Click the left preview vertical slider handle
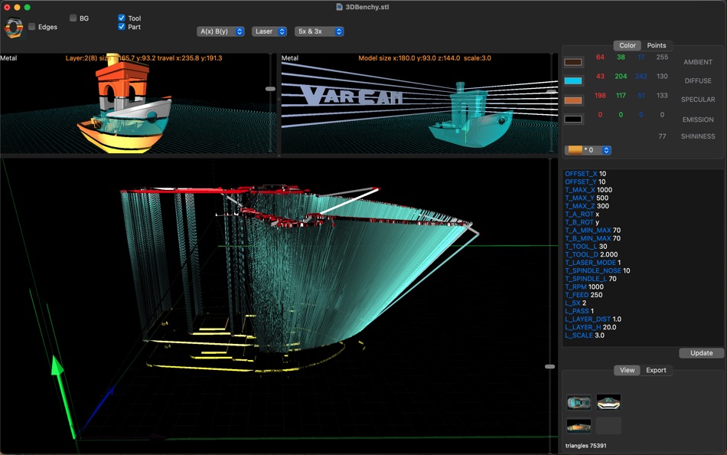Screen dimensions: 727x455 point(270,89)
